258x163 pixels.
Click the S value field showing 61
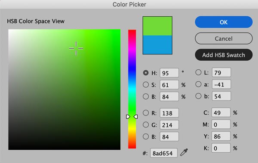(x=169, y=85)
